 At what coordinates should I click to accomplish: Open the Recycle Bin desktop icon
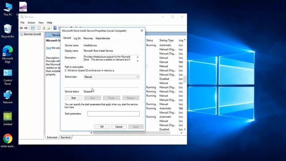[x=8, y=31]
